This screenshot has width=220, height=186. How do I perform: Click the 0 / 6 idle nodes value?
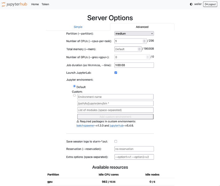click(x=152, y=182)
